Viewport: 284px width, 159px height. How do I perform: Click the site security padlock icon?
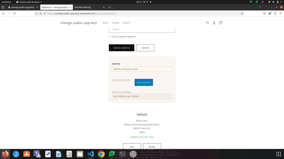tap(40, 13)
